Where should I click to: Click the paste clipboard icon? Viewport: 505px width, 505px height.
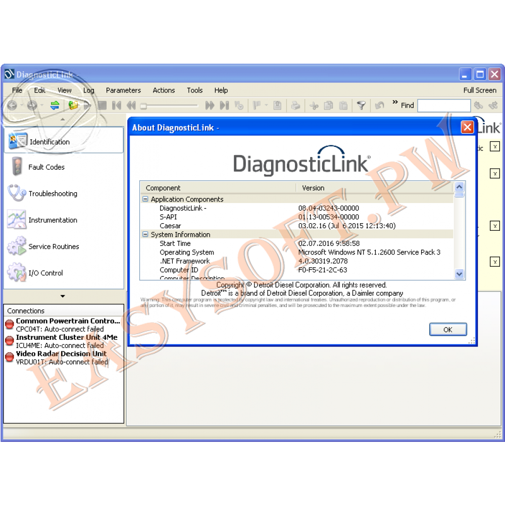[343, 106]
